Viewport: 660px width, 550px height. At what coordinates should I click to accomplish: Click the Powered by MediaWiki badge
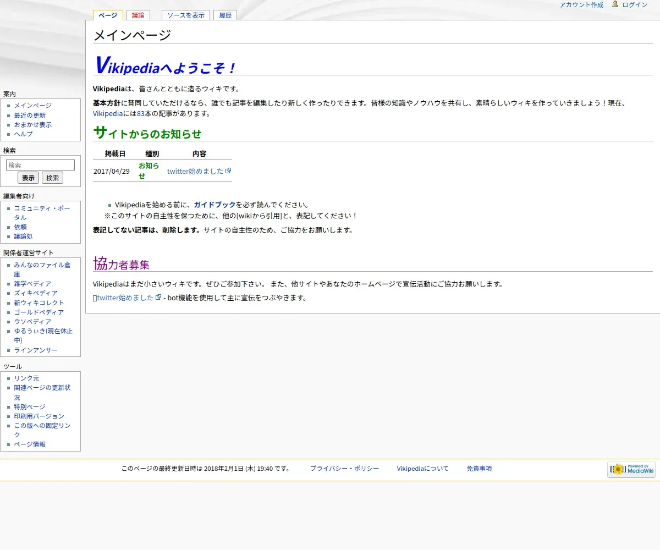click(x=631, y=469)
